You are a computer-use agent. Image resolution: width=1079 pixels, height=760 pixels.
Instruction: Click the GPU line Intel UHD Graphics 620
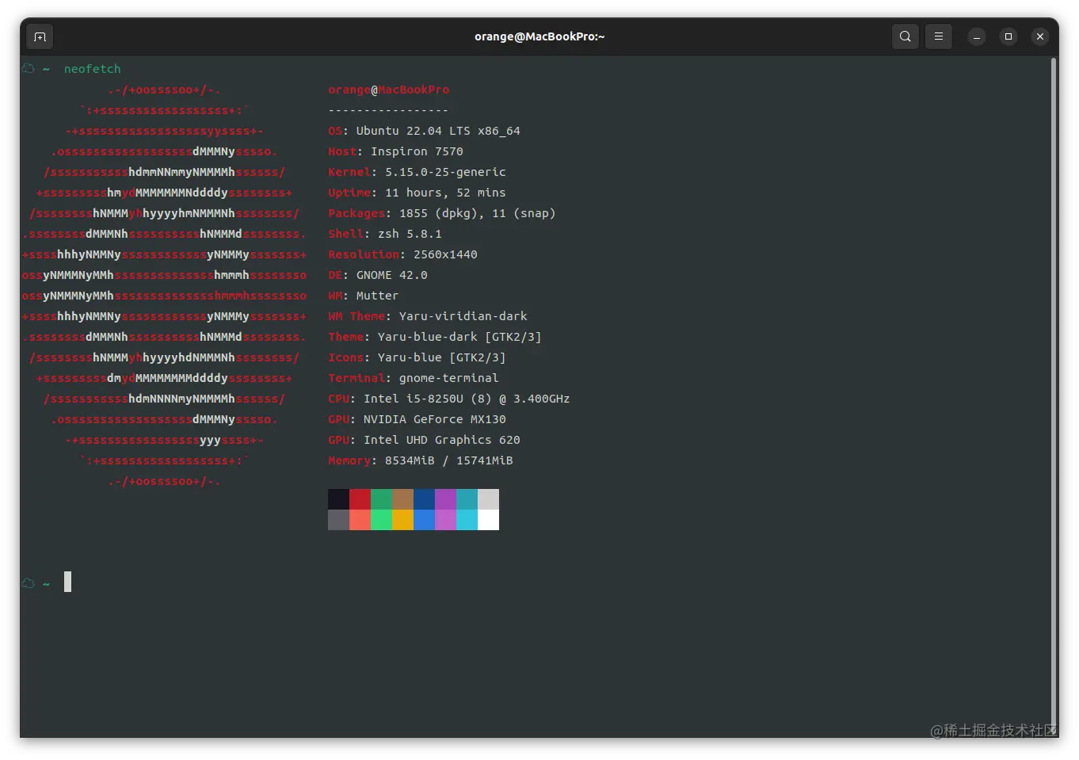[x=425, y=440]
